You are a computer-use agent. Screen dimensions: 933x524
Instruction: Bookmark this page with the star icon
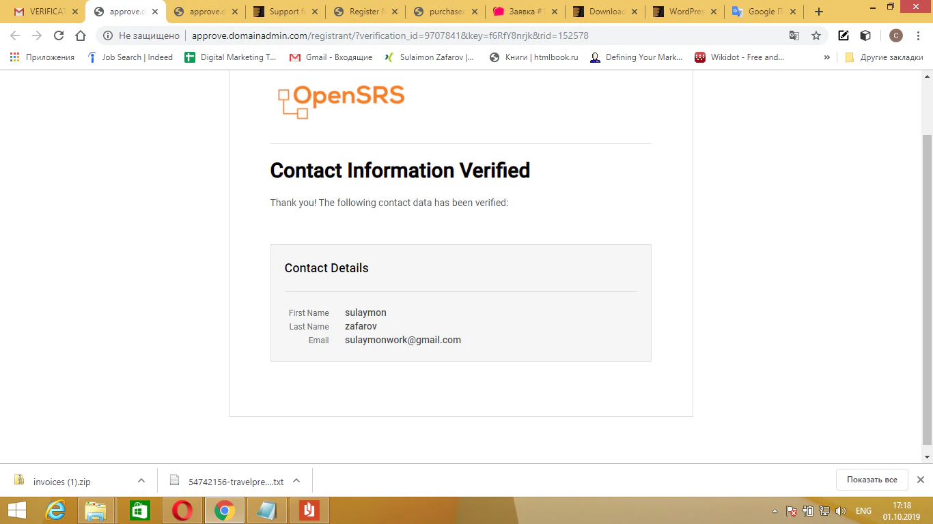click(x=816, y=35)
